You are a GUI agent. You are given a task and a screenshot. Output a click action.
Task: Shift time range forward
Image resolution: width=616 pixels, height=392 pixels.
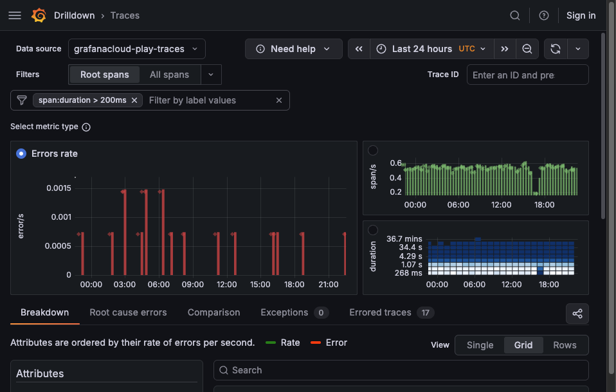pyautogui.click(x=505, y=49)
